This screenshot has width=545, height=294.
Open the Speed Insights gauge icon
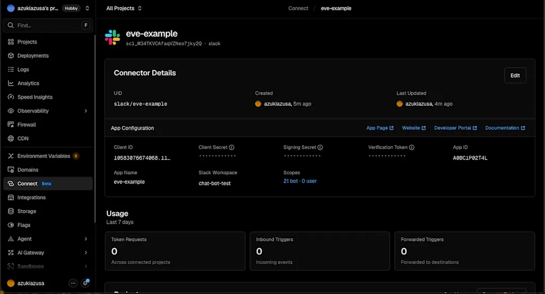[11, 97]
